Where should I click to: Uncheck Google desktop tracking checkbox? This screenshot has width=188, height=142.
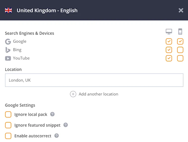click(169, 41)
